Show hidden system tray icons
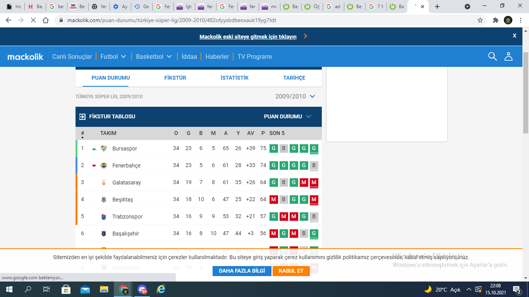529x297 pixels. (469, 289)
